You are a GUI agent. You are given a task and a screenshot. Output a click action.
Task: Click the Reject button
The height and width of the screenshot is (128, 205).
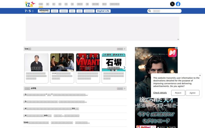tap(178, 93)
